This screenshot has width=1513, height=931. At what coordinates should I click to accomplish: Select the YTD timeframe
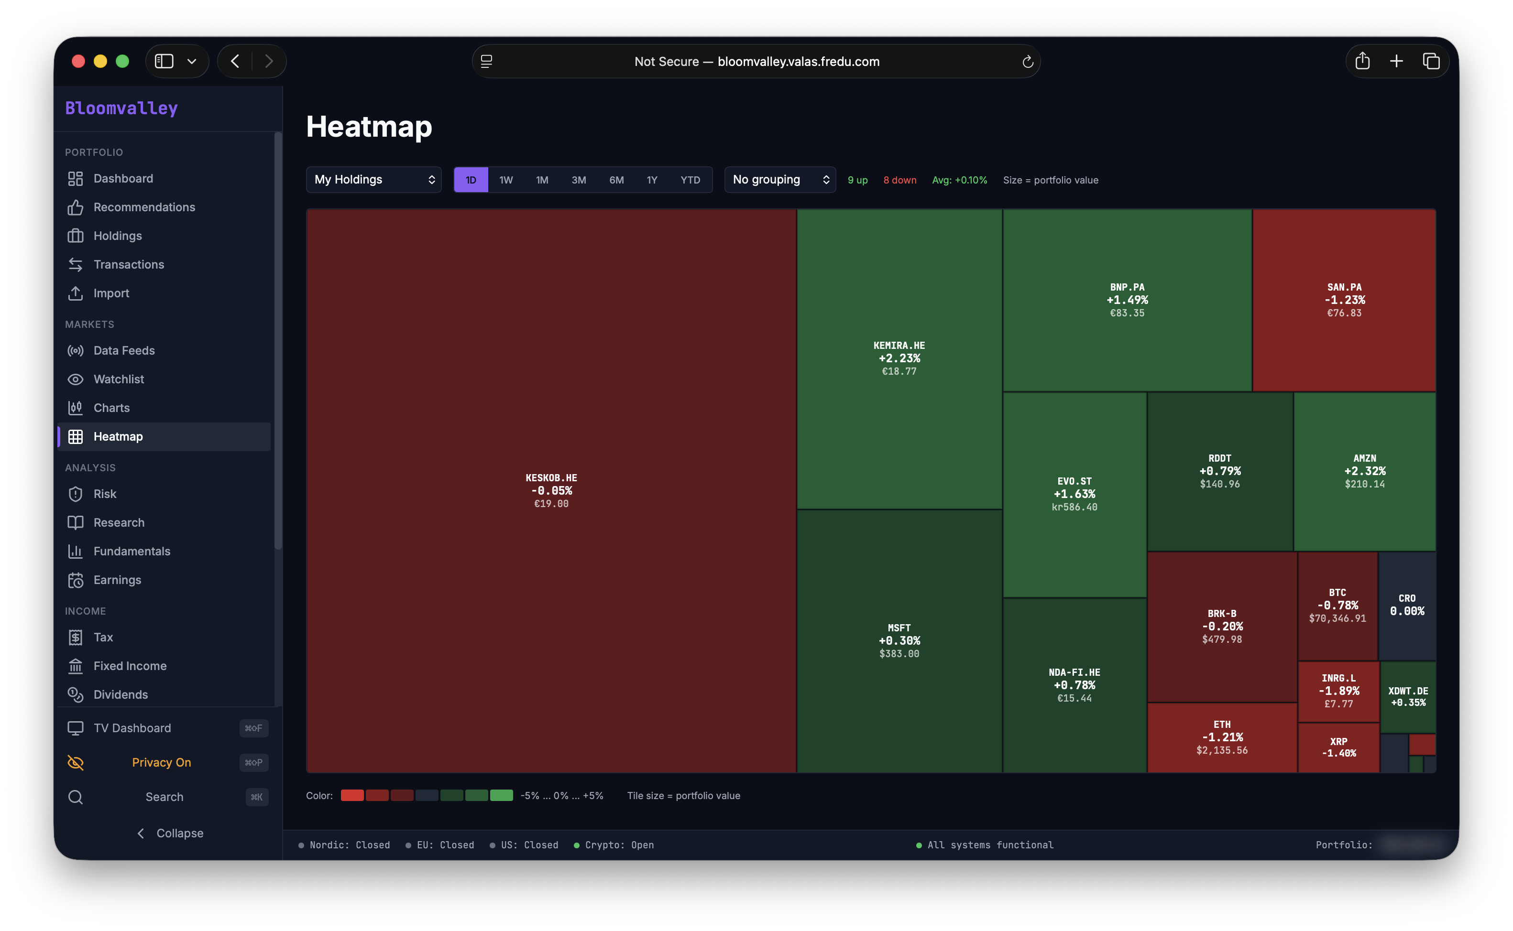point(690,180)
